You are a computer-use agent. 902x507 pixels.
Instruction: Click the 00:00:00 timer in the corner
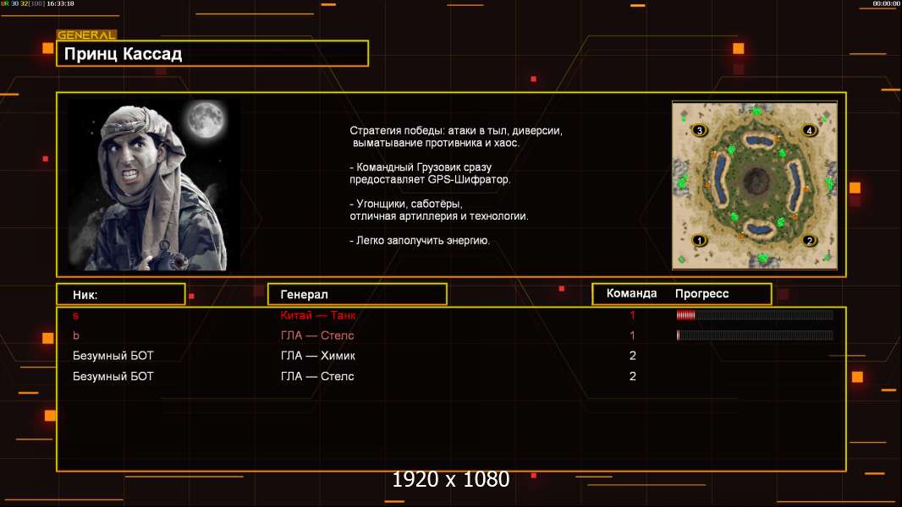[886, 3]
